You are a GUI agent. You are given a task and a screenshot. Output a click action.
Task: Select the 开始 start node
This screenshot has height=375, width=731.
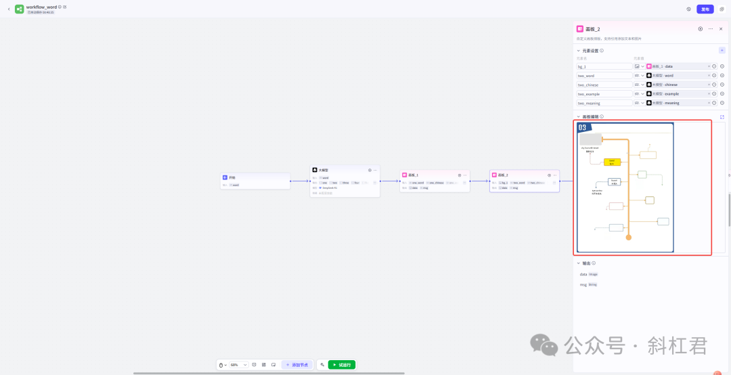click(x=255, y=181)
